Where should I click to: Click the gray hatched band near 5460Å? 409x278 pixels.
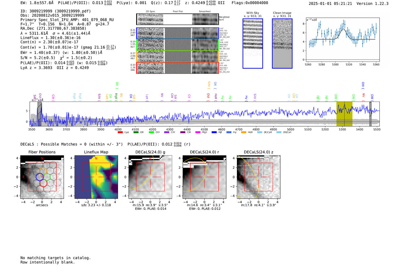pos(370,114)
